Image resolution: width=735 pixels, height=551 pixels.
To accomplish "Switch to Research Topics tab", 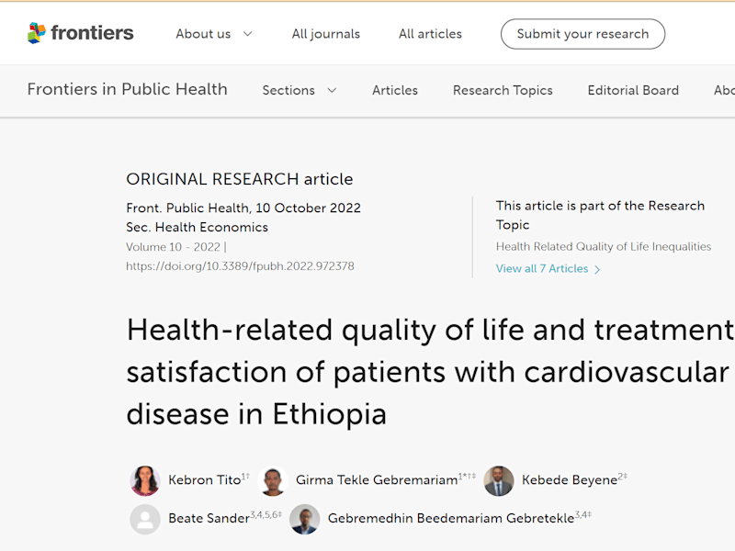I will click(x=503, y=90).
